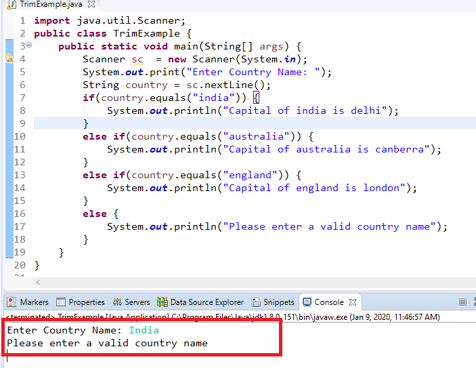476x368 pixels.
Task: Click the green India input text in Console
Action: pyautogui.click(x=144, y=330)
